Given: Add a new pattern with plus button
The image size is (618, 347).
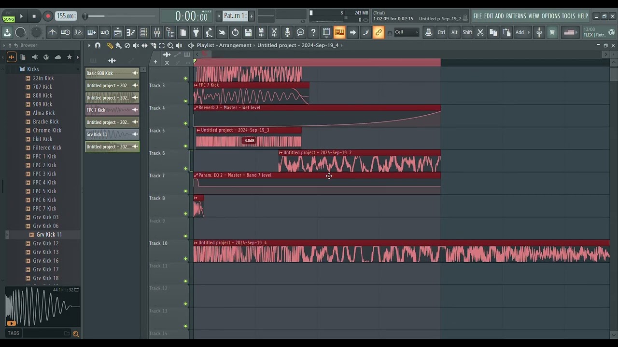Looking at the screenshot, I should 251,16.
